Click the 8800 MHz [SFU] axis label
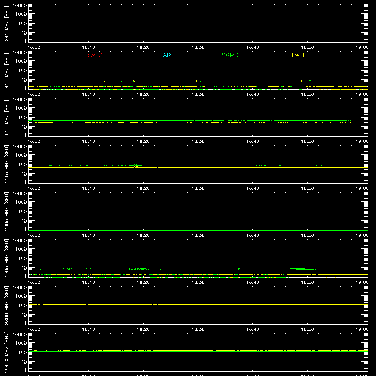The width and height of the screenshot is (376, 376). (x=7, y=305)
